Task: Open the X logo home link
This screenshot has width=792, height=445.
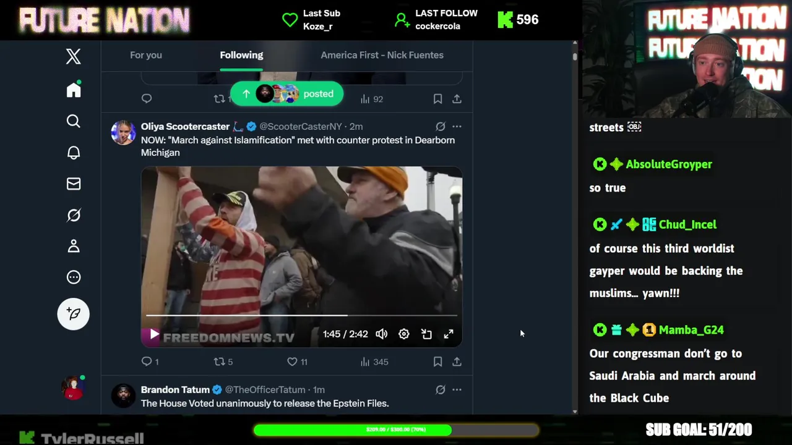Action: point(74,56)
